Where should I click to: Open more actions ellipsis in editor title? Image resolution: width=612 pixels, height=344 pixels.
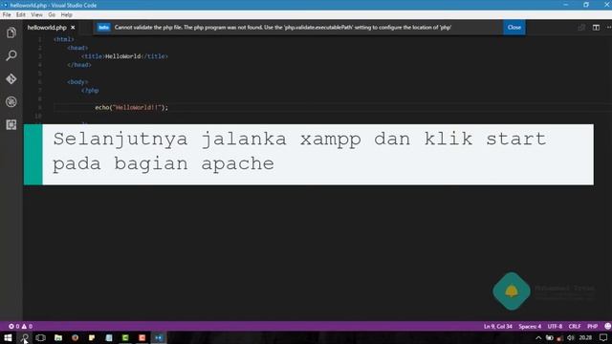[x=608, y=28]
